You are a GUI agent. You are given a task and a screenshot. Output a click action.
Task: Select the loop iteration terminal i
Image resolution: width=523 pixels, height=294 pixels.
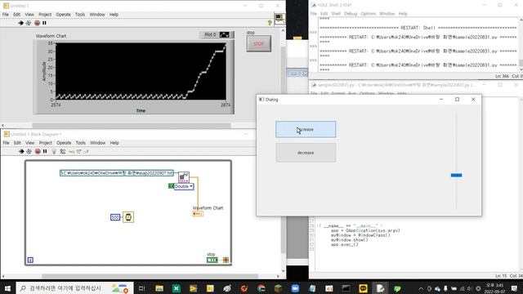tap(30, 260)
